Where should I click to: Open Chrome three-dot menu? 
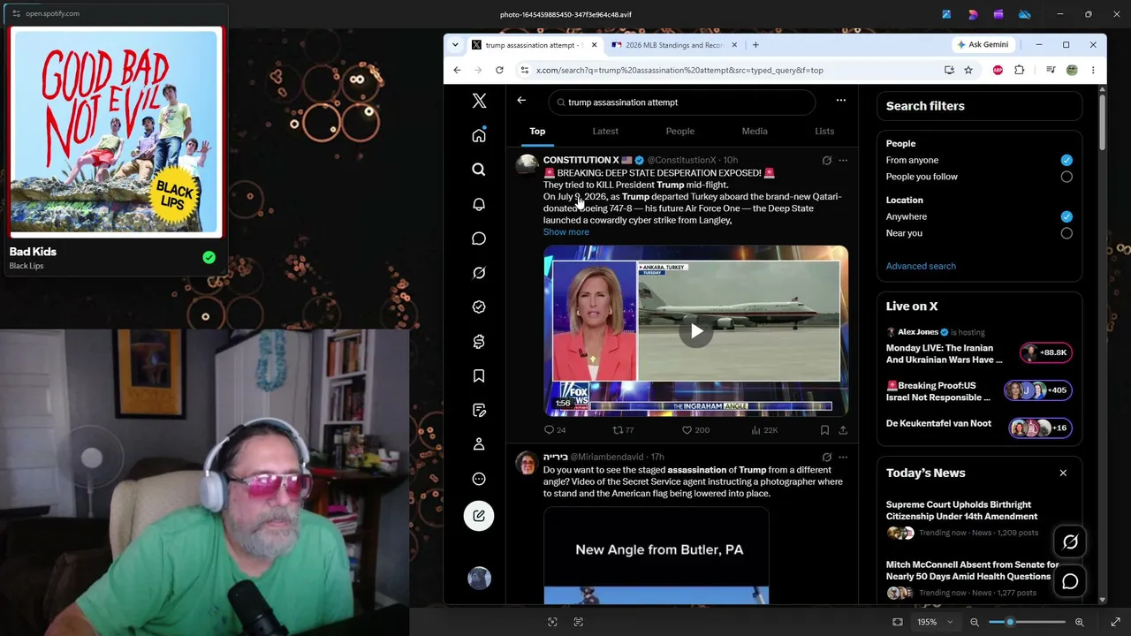coord(1093,70)
